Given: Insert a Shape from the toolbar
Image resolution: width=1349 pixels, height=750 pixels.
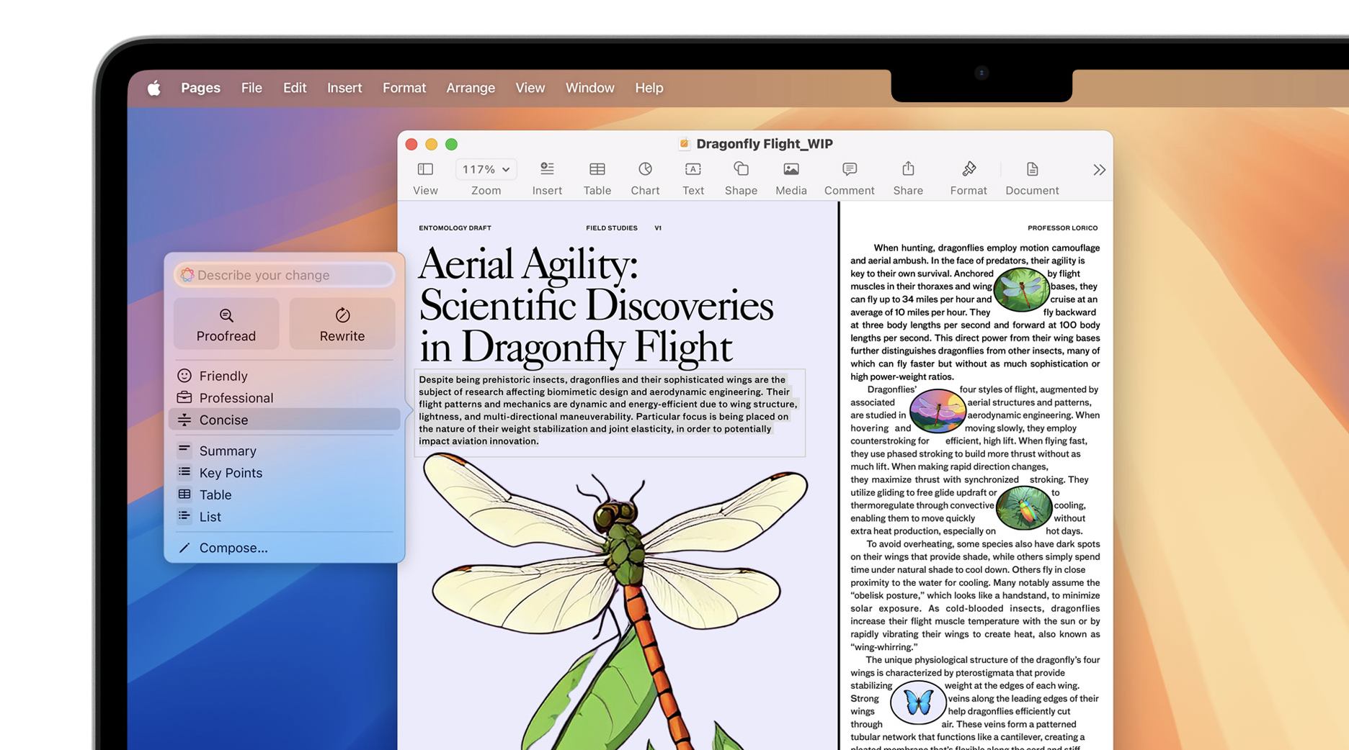Looking at the screenshot, I should 741,170.
